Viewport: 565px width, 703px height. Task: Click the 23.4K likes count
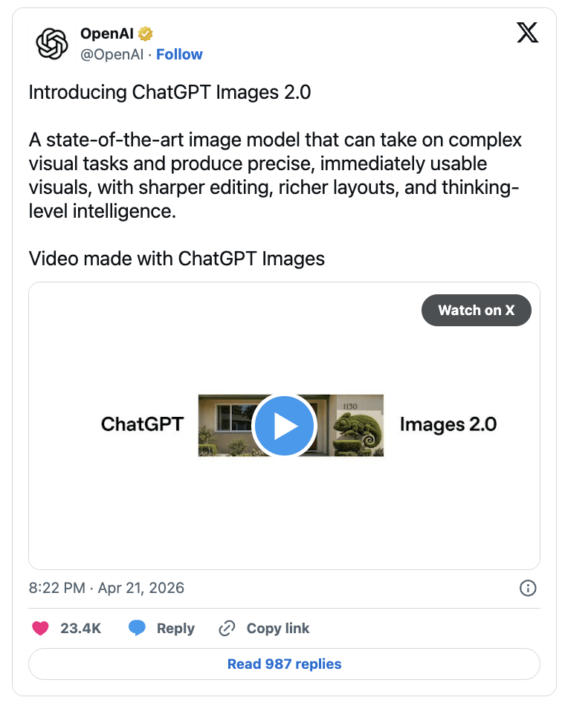coord(81,628)
